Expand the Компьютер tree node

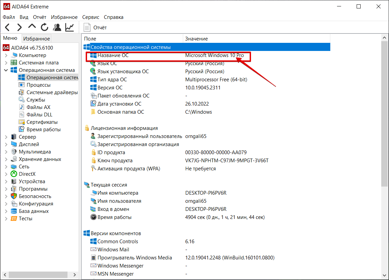tap(6, 55)
